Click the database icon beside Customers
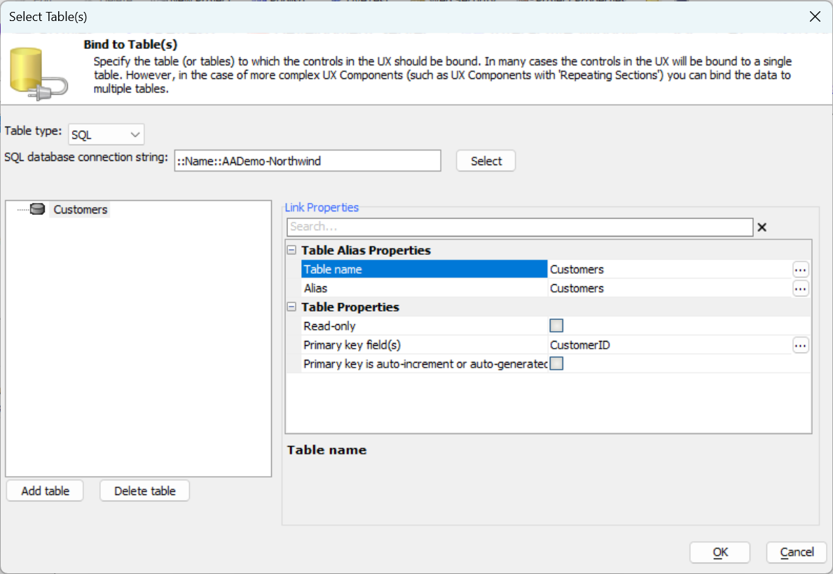The width and height of the screenshot is (833, 574). click(37, 209)
